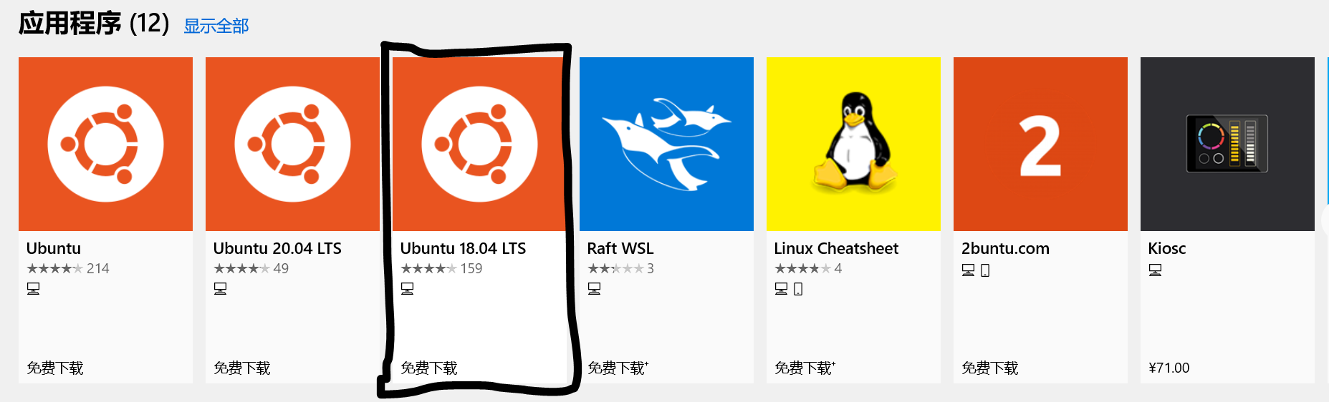
Task: Click the Raft WSL star rating
Action: [620, 268]
